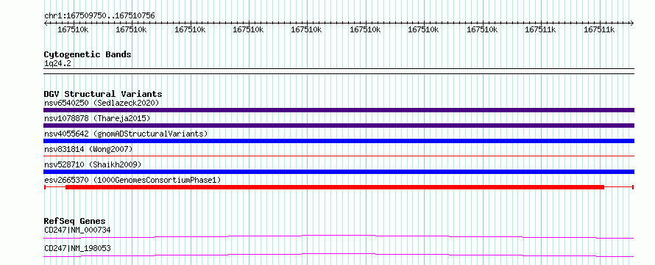The width and height of the screenshot is (655, 265).
Task: Select the nsv4055642 blue variant bar
Action: coord(339,141)
